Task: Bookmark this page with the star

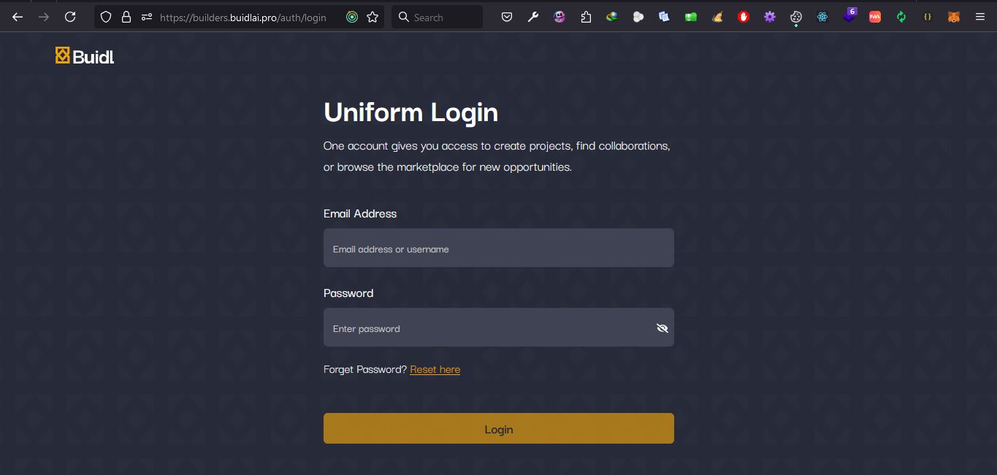Action: point(373,17)
